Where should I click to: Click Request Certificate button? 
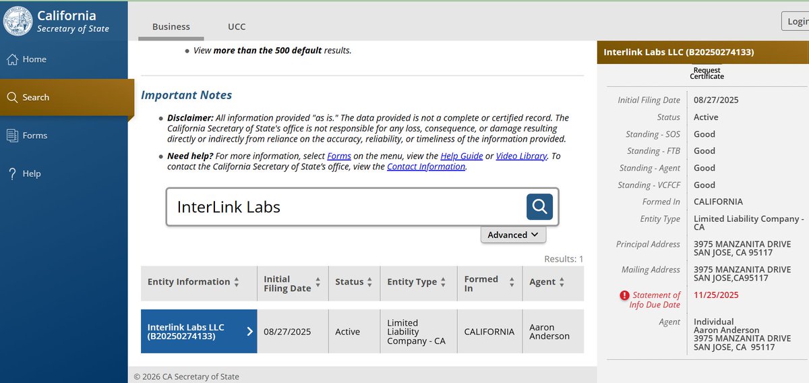click(707, 73)
